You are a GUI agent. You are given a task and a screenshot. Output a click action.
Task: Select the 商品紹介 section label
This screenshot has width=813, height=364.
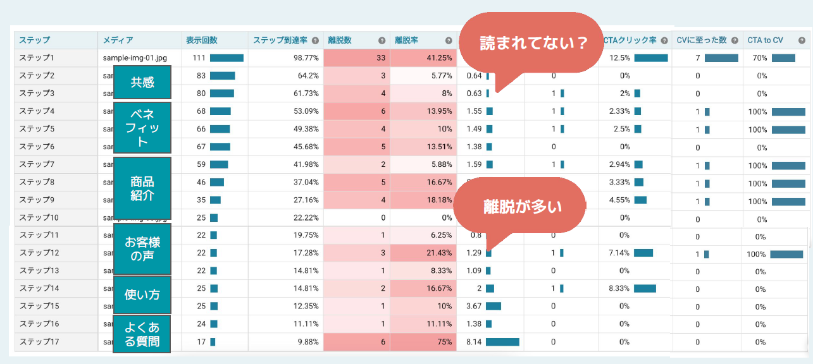[x=142, y=188]
